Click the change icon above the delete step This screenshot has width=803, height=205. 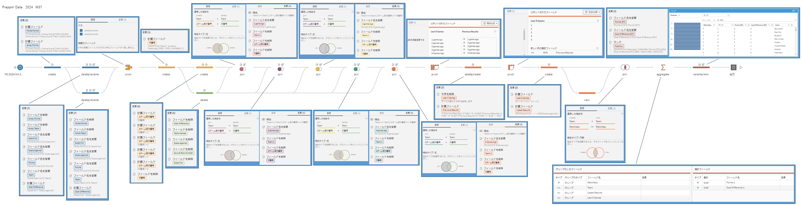(x=204, y=91)
